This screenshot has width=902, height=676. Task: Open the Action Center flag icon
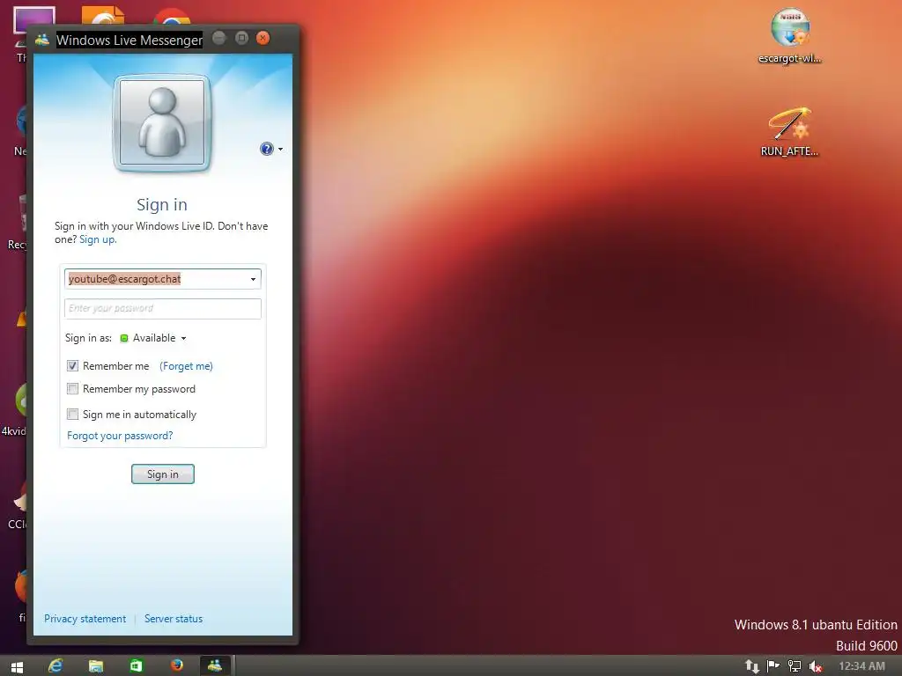coord(773,666)
